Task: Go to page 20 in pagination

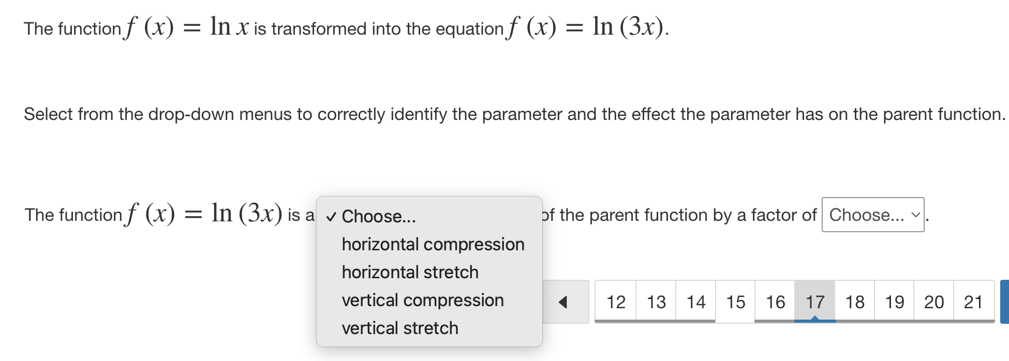Action: coord(934,302)
